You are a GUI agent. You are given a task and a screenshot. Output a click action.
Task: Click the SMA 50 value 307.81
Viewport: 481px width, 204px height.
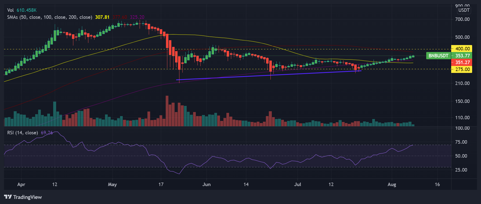(x=102, y=17)
